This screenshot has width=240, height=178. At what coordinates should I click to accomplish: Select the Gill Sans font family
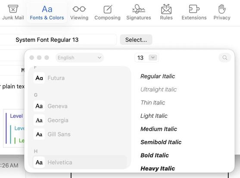click(x=80, y=134)
